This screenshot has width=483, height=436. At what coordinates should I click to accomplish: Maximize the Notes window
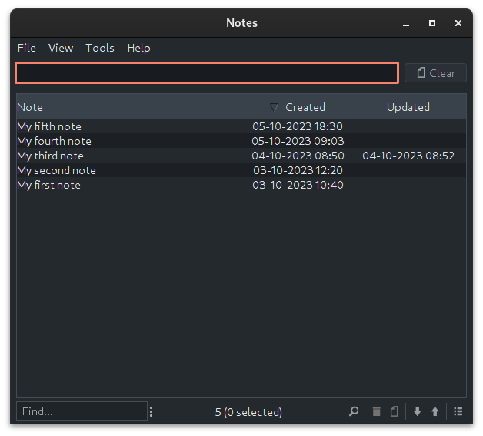(432, 23)
